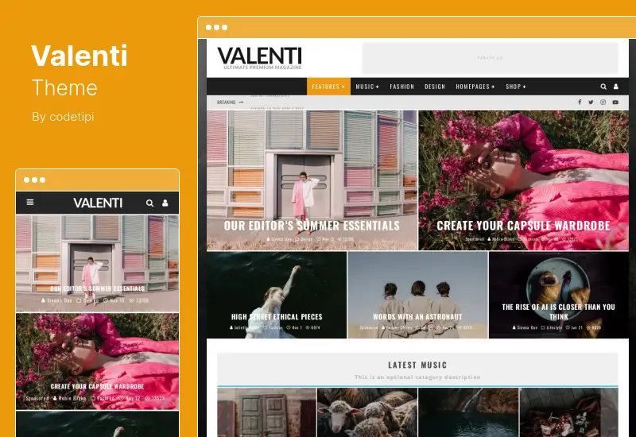Open the user account icon in desktop navigation
This screenshot has width=636, height=437.
[615, 87]
